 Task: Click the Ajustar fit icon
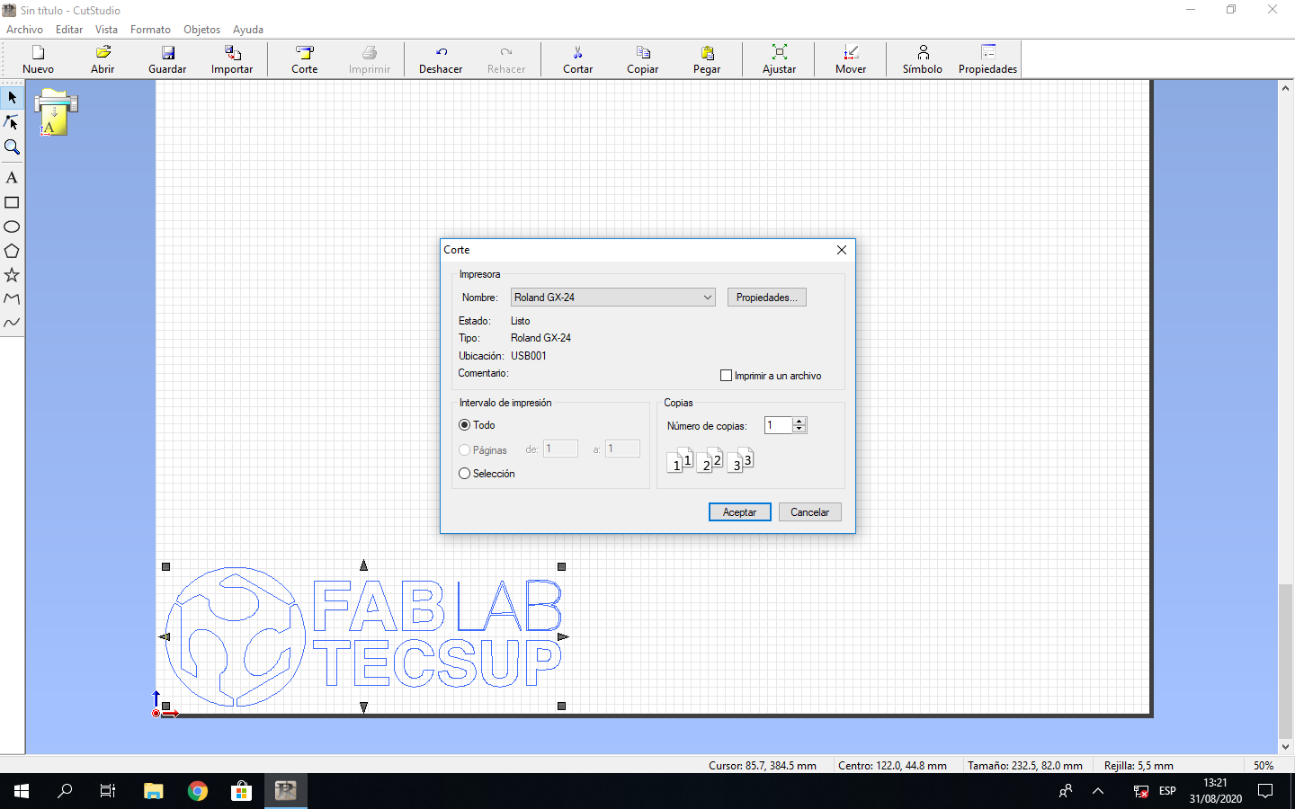tap(779, 59)
